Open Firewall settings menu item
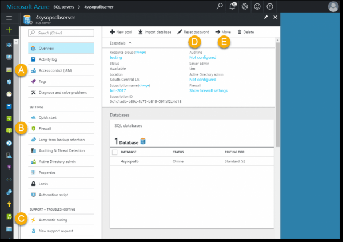 pyautogui.click(x=61, y=129)
